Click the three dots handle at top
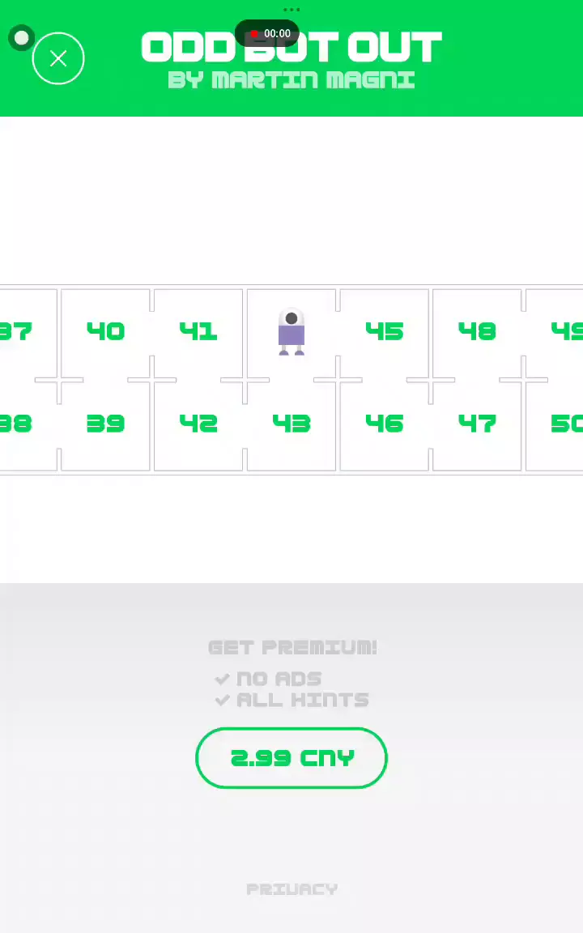Screen dimensions: 583x933 [x=291, y=10]
